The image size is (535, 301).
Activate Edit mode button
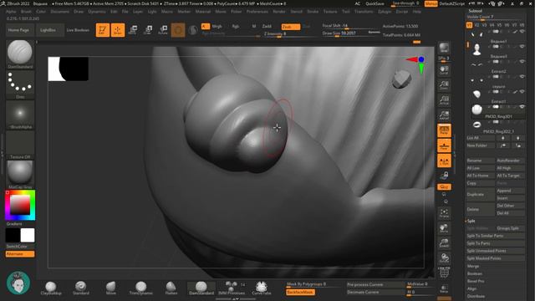102,30
